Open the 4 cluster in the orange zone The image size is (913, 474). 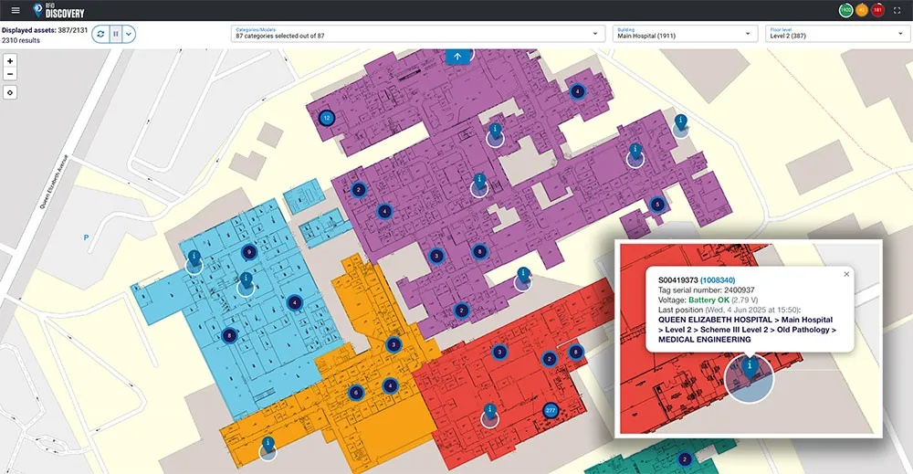(x=390, y=385)
